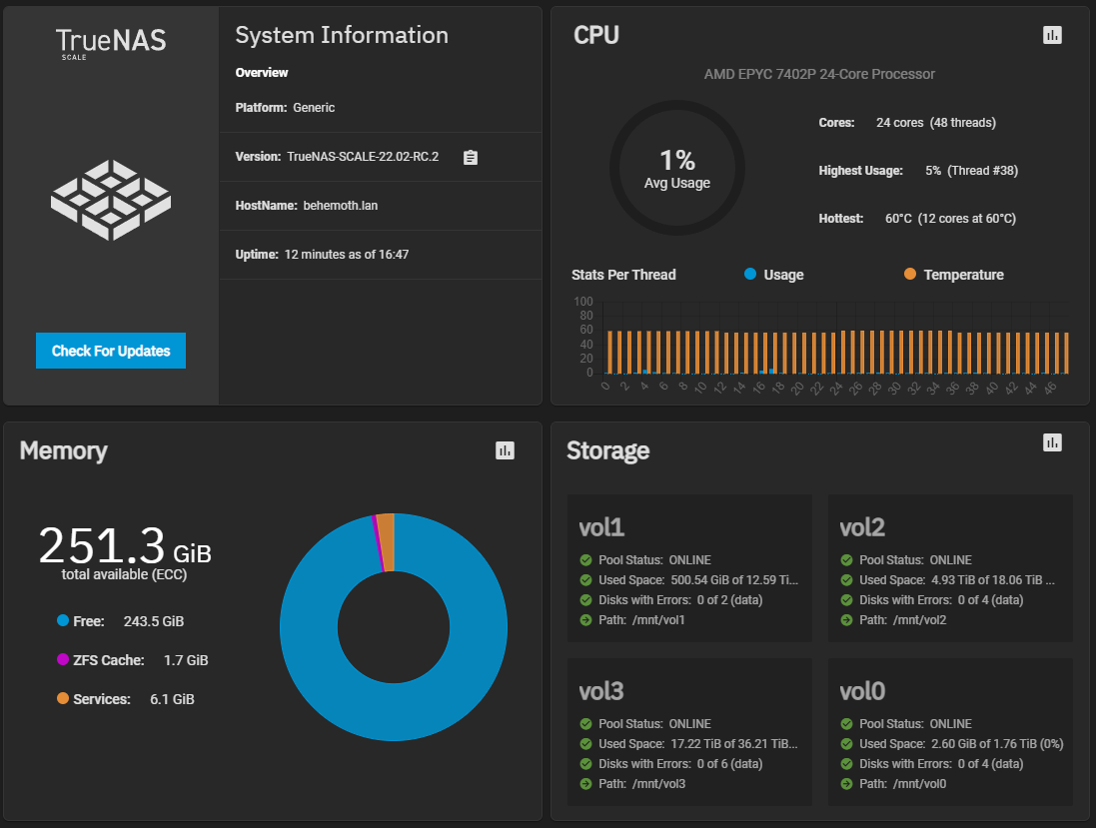Click the magenta ZFS Cache legend dot
Viewport: 1096px width, 828px height.
pos(63,659)
